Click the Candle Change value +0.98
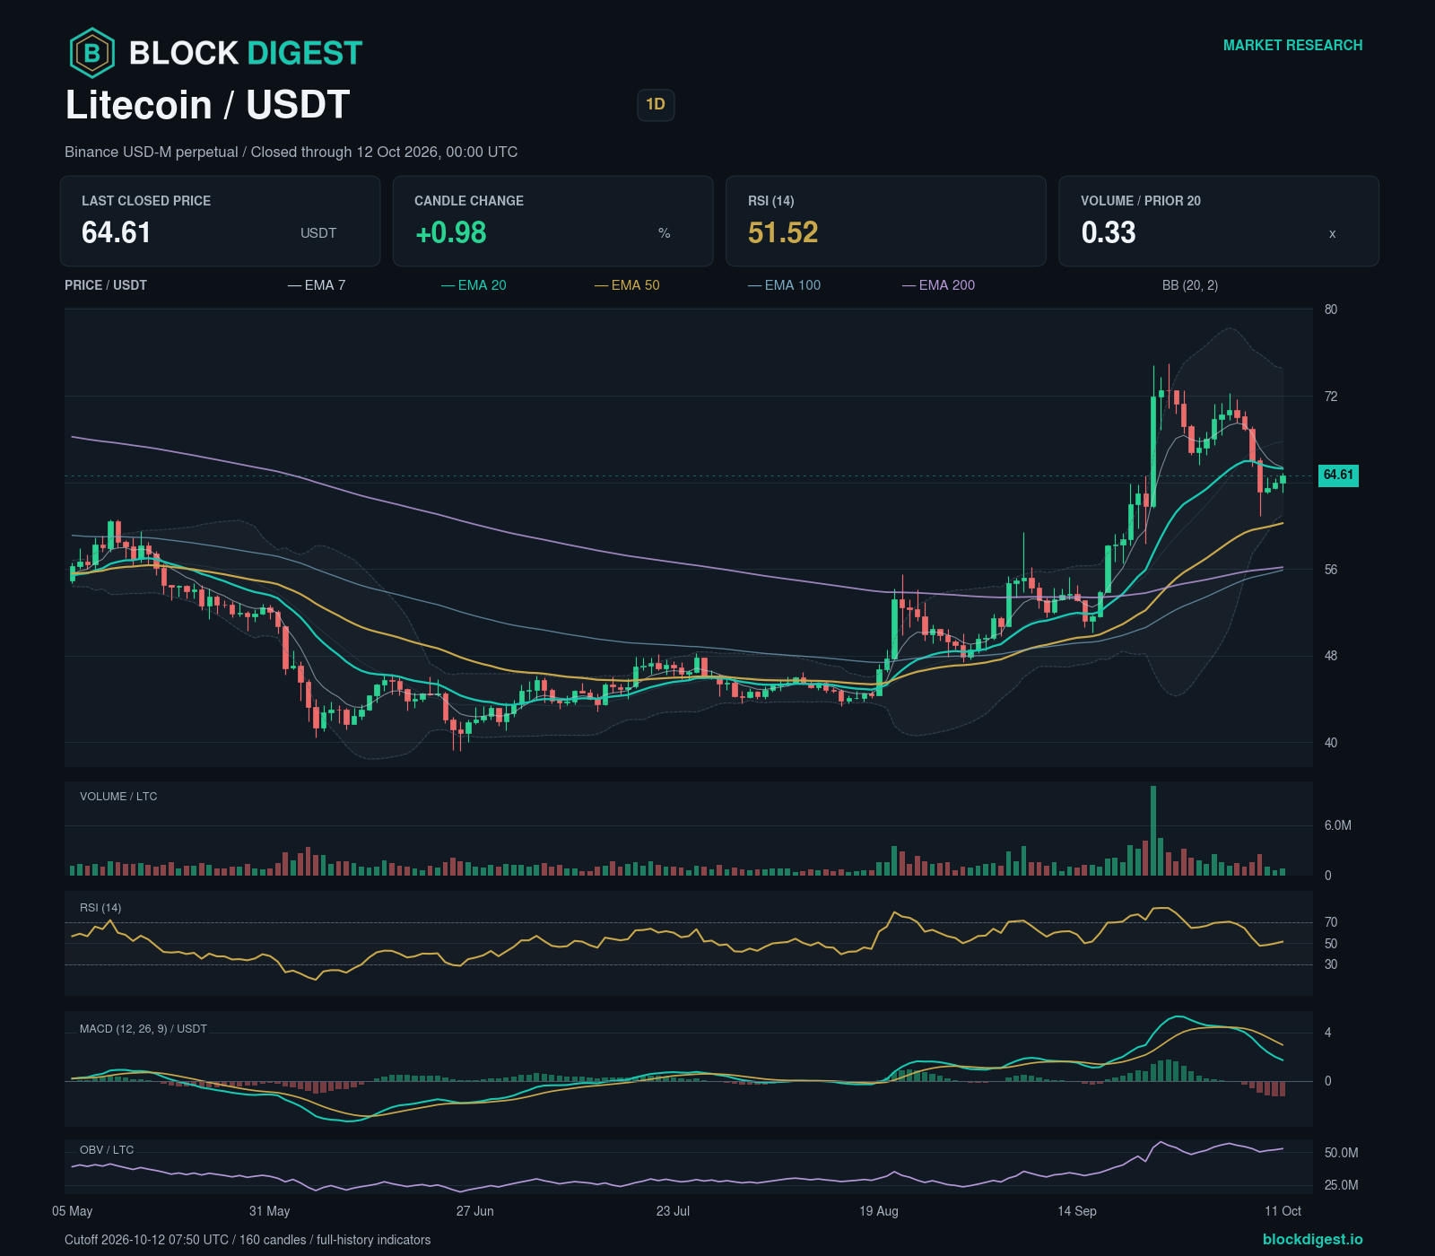Image resolution: width=1435 pixels, height=1256 pixels. (450, 233)
